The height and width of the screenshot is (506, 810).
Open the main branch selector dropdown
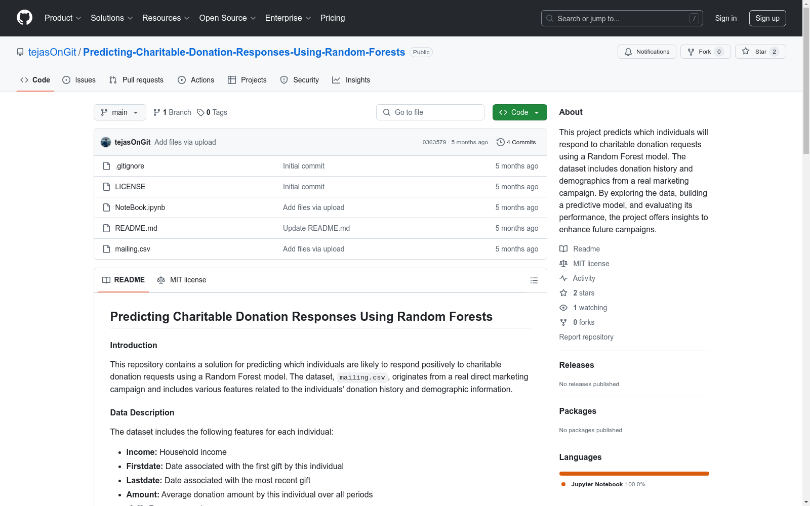120,112
